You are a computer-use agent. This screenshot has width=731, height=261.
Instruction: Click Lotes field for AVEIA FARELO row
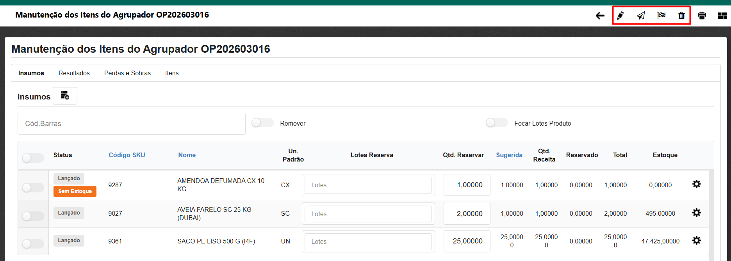click(x=368, y=214)
